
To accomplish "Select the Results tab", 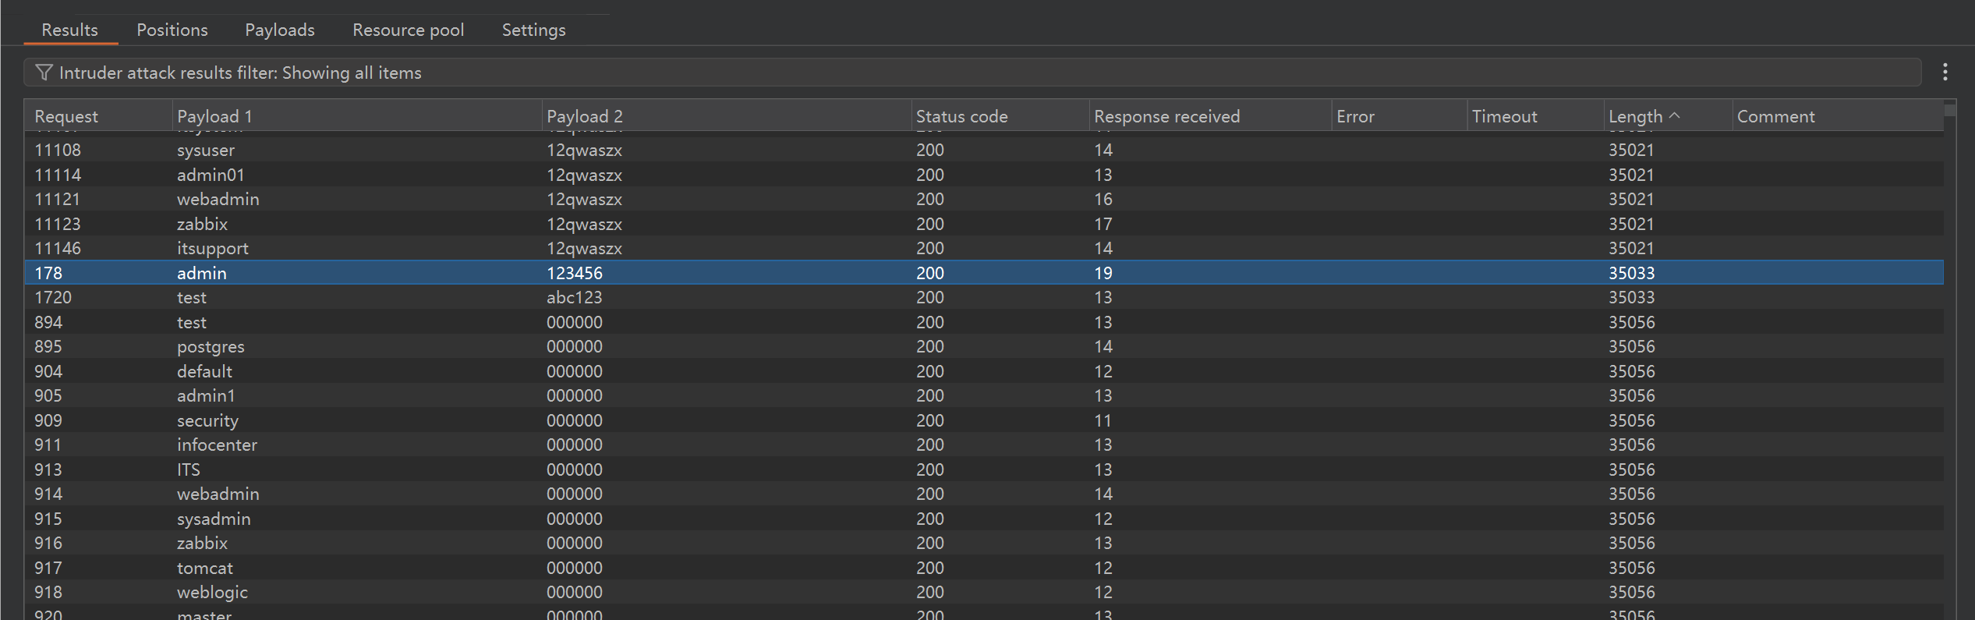I will coord(69,30).
